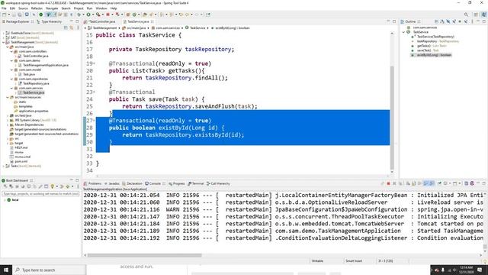Maximize the editor area

[394, 21]
